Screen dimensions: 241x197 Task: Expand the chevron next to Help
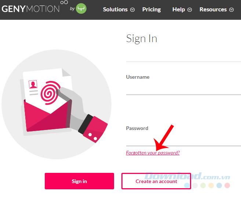[x=190, y=10]
